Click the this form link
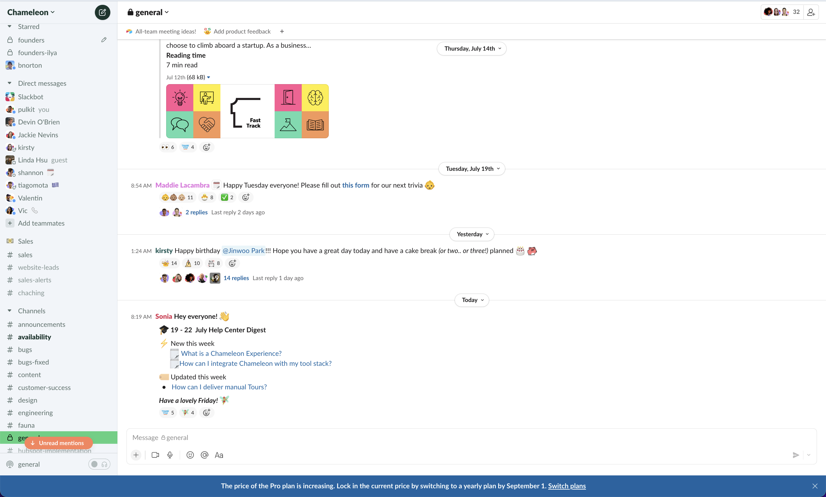826x497 pixels. click(355, 185)
